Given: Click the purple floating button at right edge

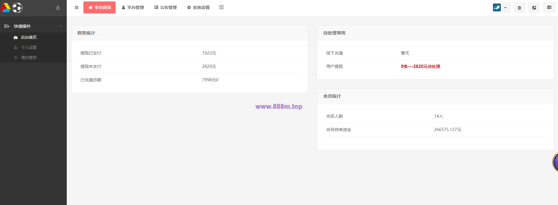Looking at the screenshot, I should coord(555,162).
